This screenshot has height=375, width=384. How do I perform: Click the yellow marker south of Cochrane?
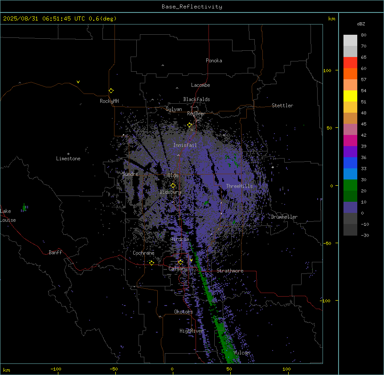tap(151, 263)
